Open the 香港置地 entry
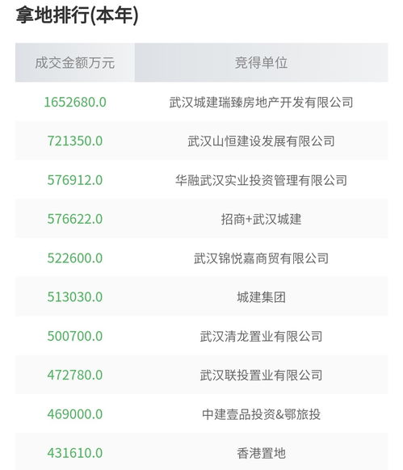The width and height of the screenshot is (403, 470). [x=261, y=453]
